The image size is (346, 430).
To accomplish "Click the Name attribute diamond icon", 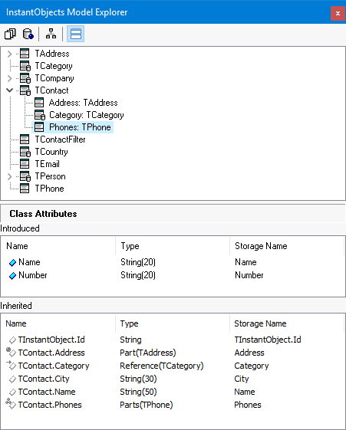I will 12,263.
